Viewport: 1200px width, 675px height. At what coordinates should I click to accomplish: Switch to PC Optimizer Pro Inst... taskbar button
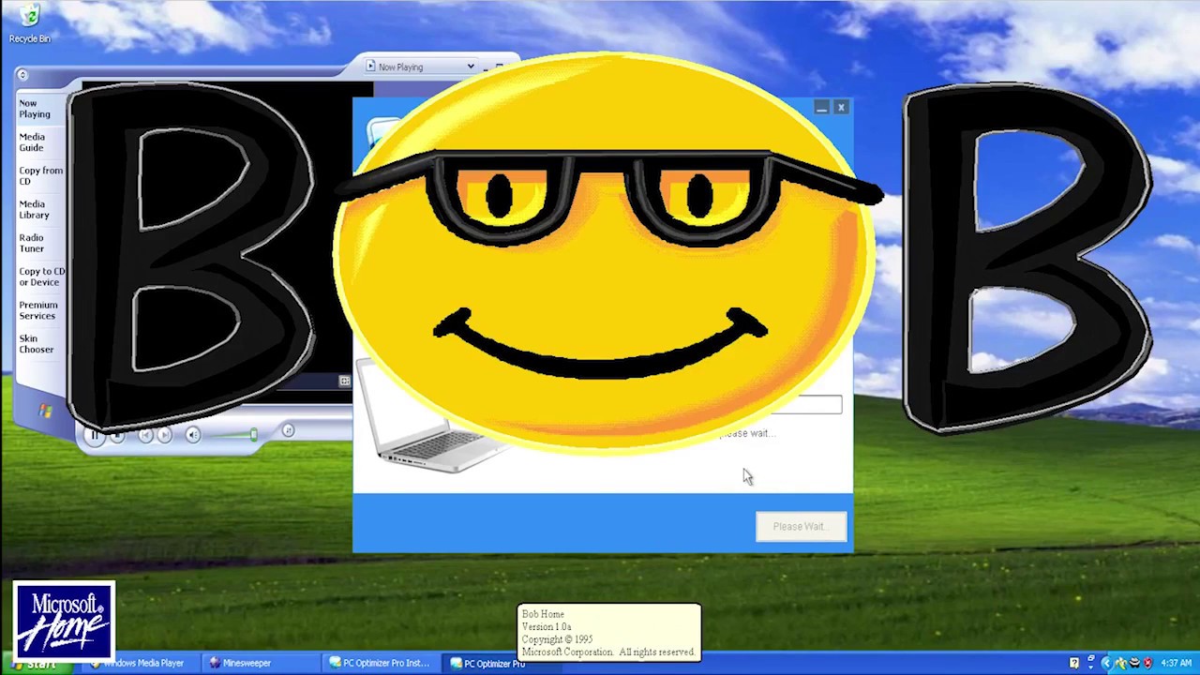(382, 664)
